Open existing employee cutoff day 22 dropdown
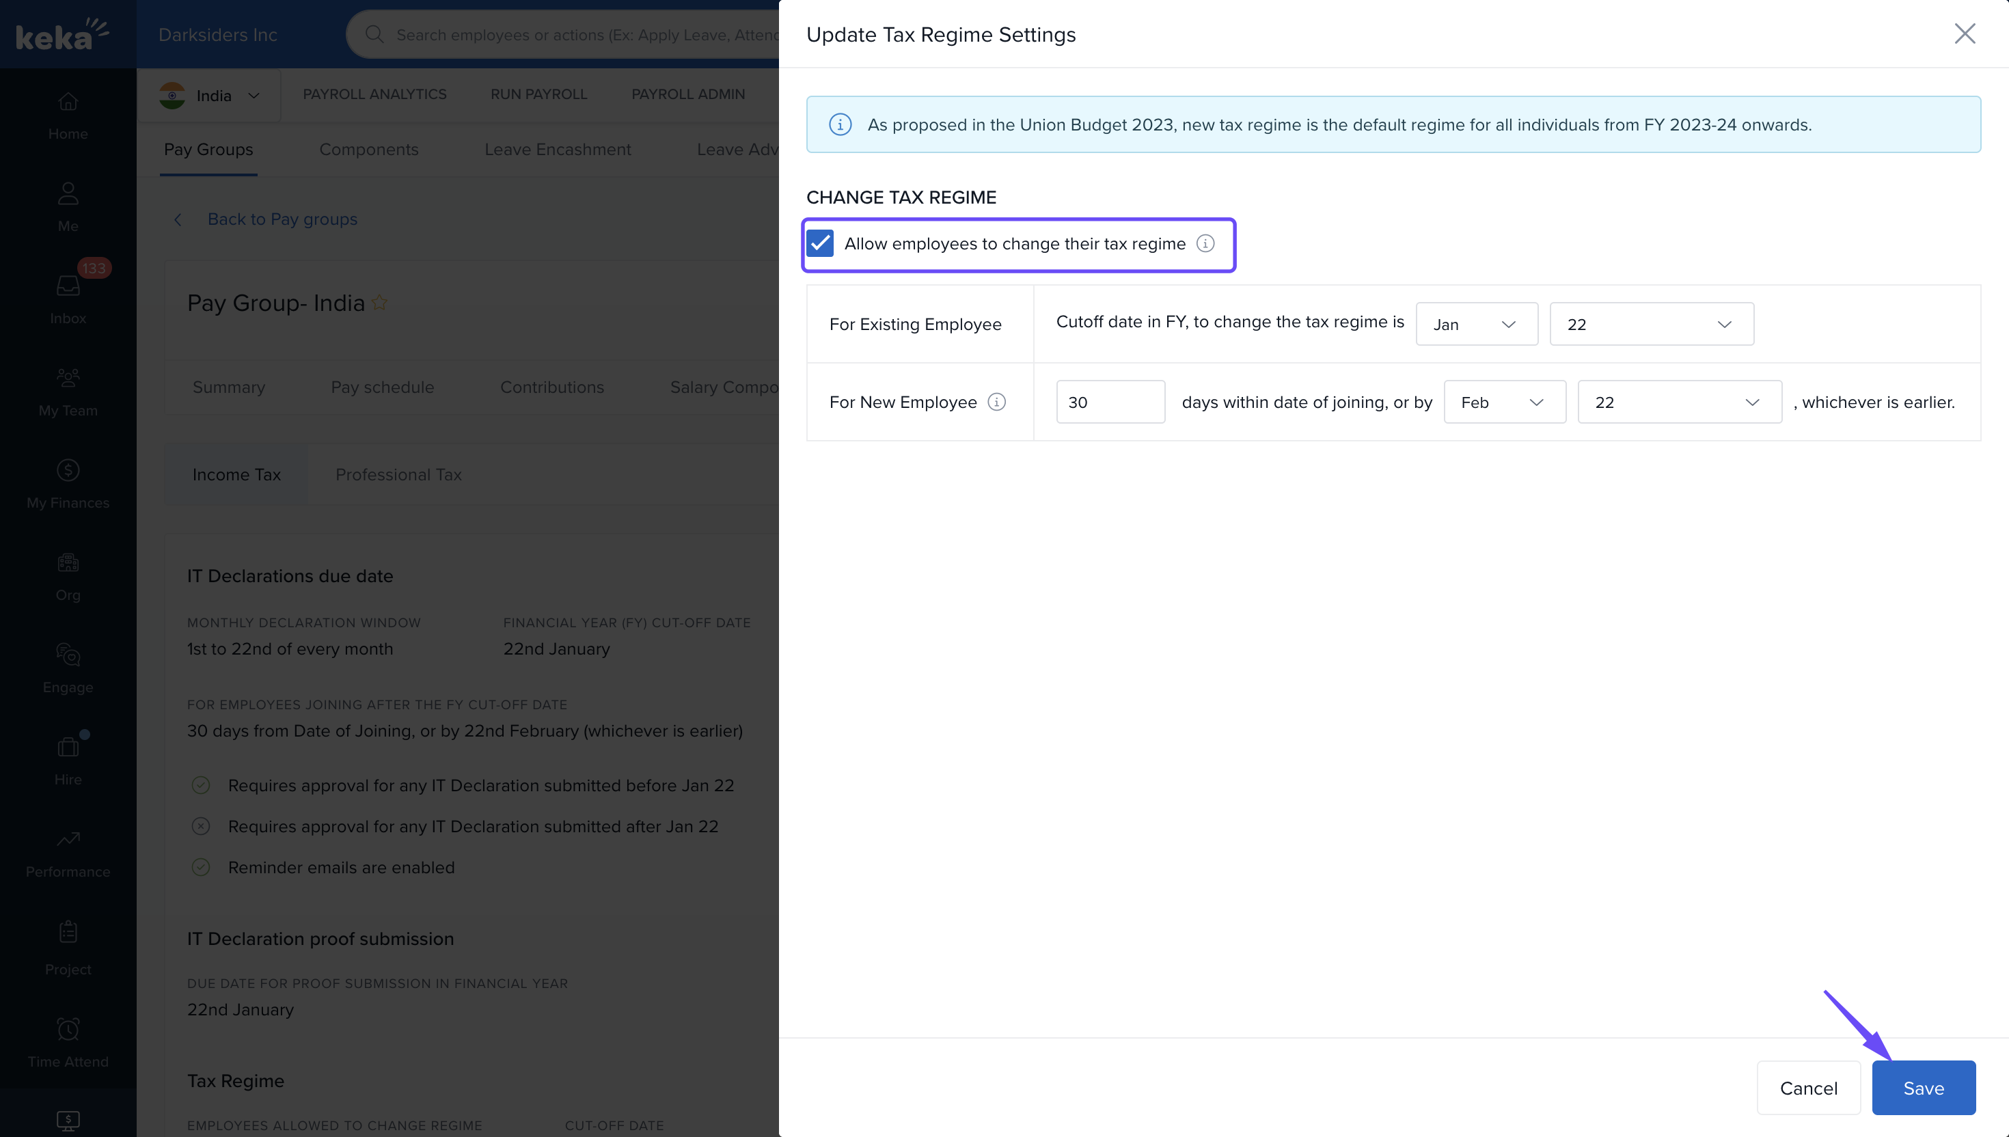Image resolution: width=2009 pixels, height=1137 pixels. 1651,324
